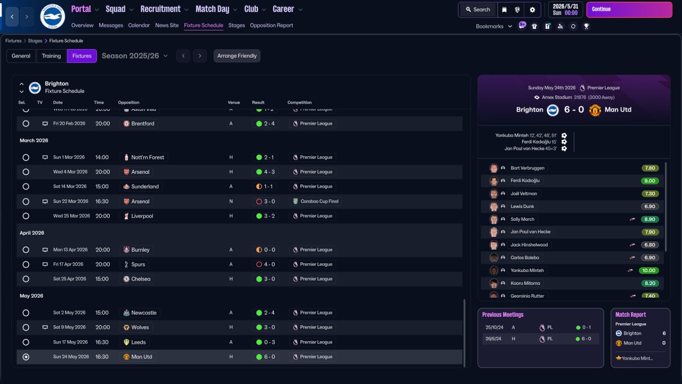Screen dimensions: 682x384
Task: Click the circular refresh icon in bookmarks bar
Action: (573, 26)
